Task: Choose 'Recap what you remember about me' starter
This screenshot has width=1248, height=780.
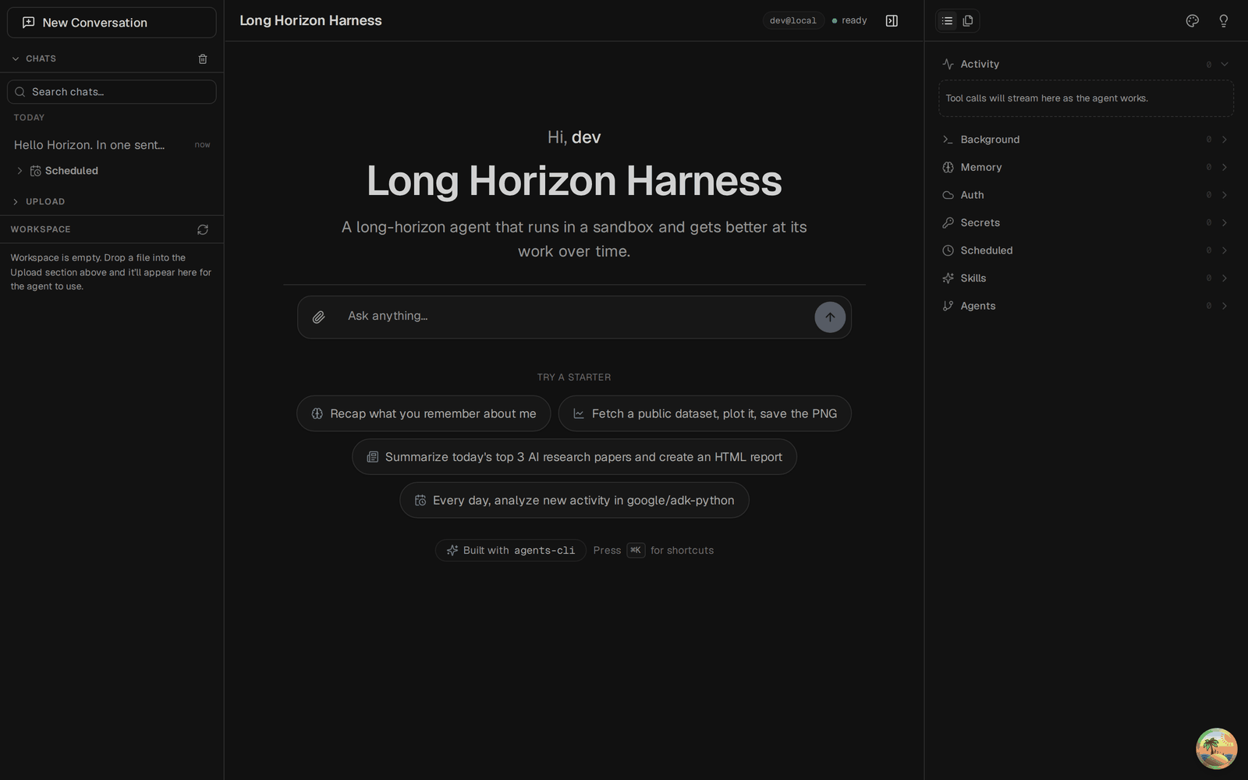Action: [424, 413]
